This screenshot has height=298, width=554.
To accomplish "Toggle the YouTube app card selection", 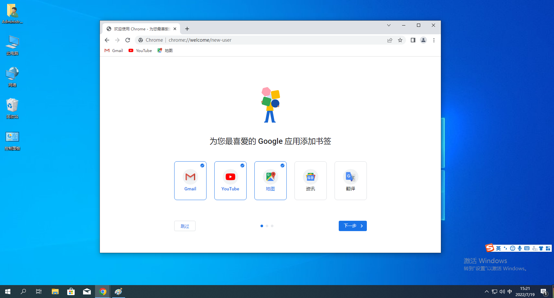I will tap(230, 181).
